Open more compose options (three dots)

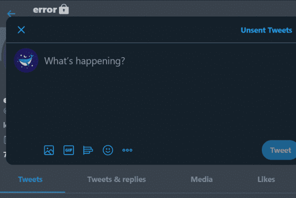(127, 150)
